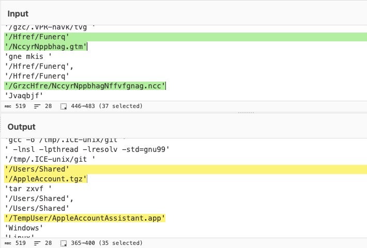Click the Input panel title
The height and width of the screenshot is (248, 367).
coord(18,13)
